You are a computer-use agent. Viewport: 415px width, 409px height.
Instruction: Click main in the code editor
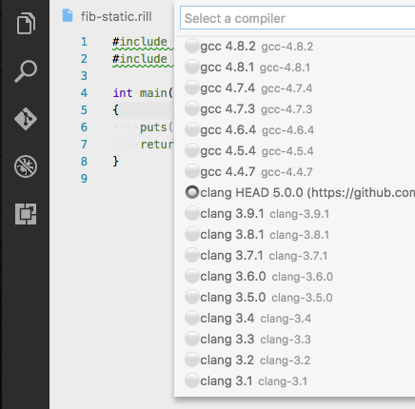pyautogui.click(x=153, y=93)
